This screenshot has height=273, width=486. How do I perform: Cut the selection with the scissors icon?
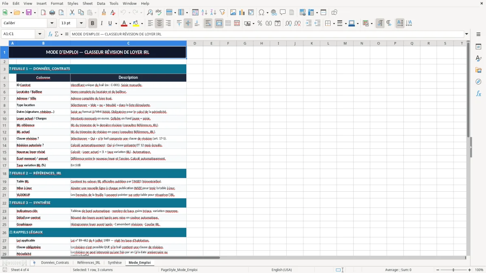(72, 13)
